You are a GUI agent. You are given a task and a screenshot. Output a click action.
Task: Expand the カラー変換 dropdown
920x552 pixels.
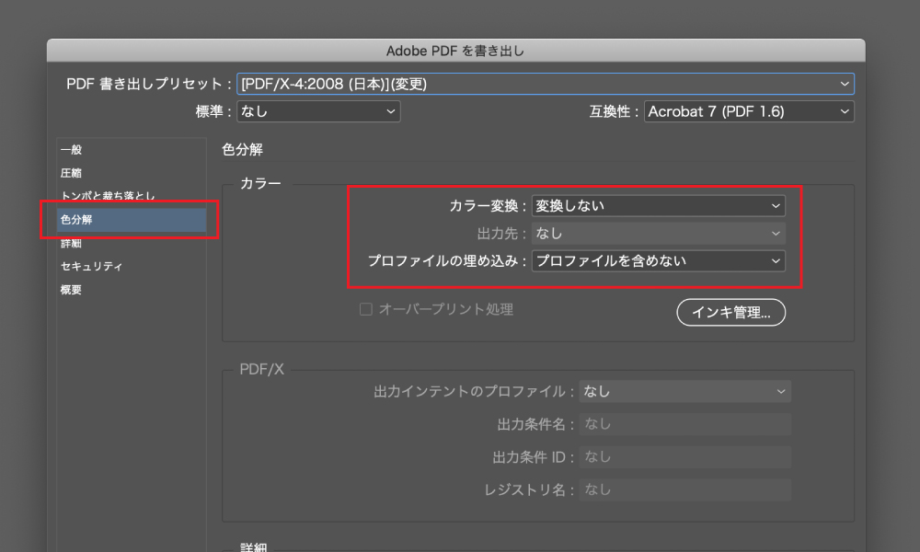[658, 206]
